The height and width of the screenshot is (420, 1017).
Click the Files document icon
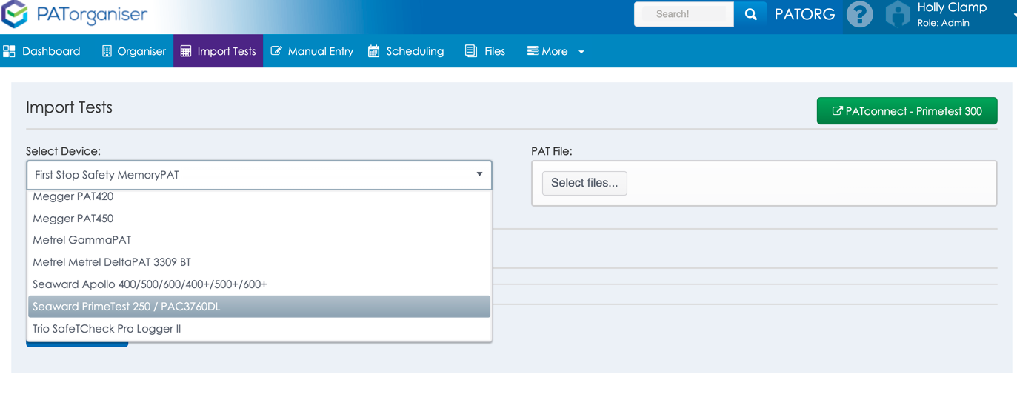tap(471, 50)
